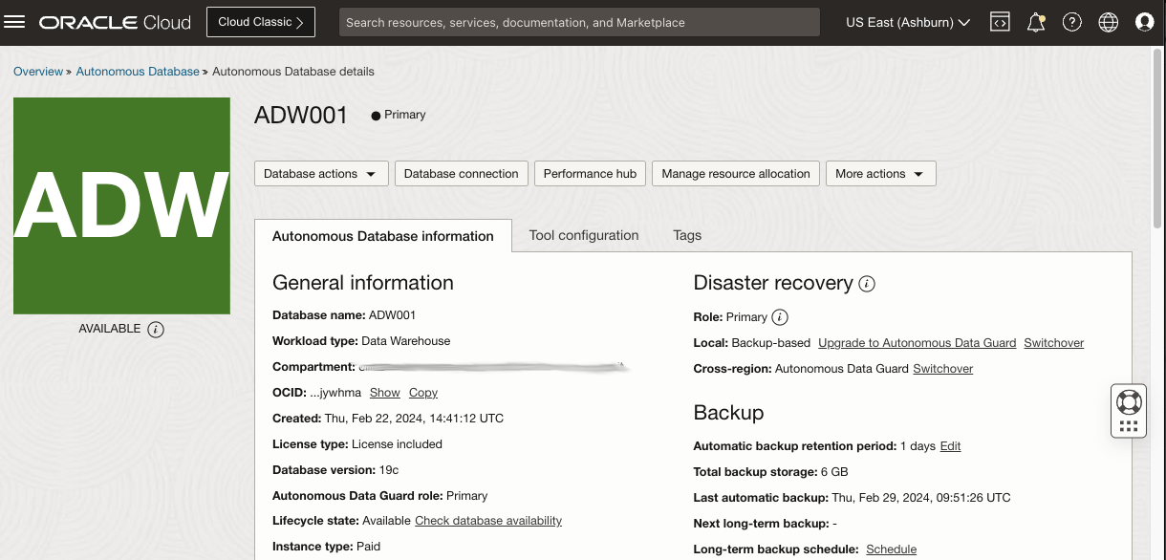This screenshot has width=1166, height=560.
Task: Click Last automatic backup timestamp
Action: (921, 498)
